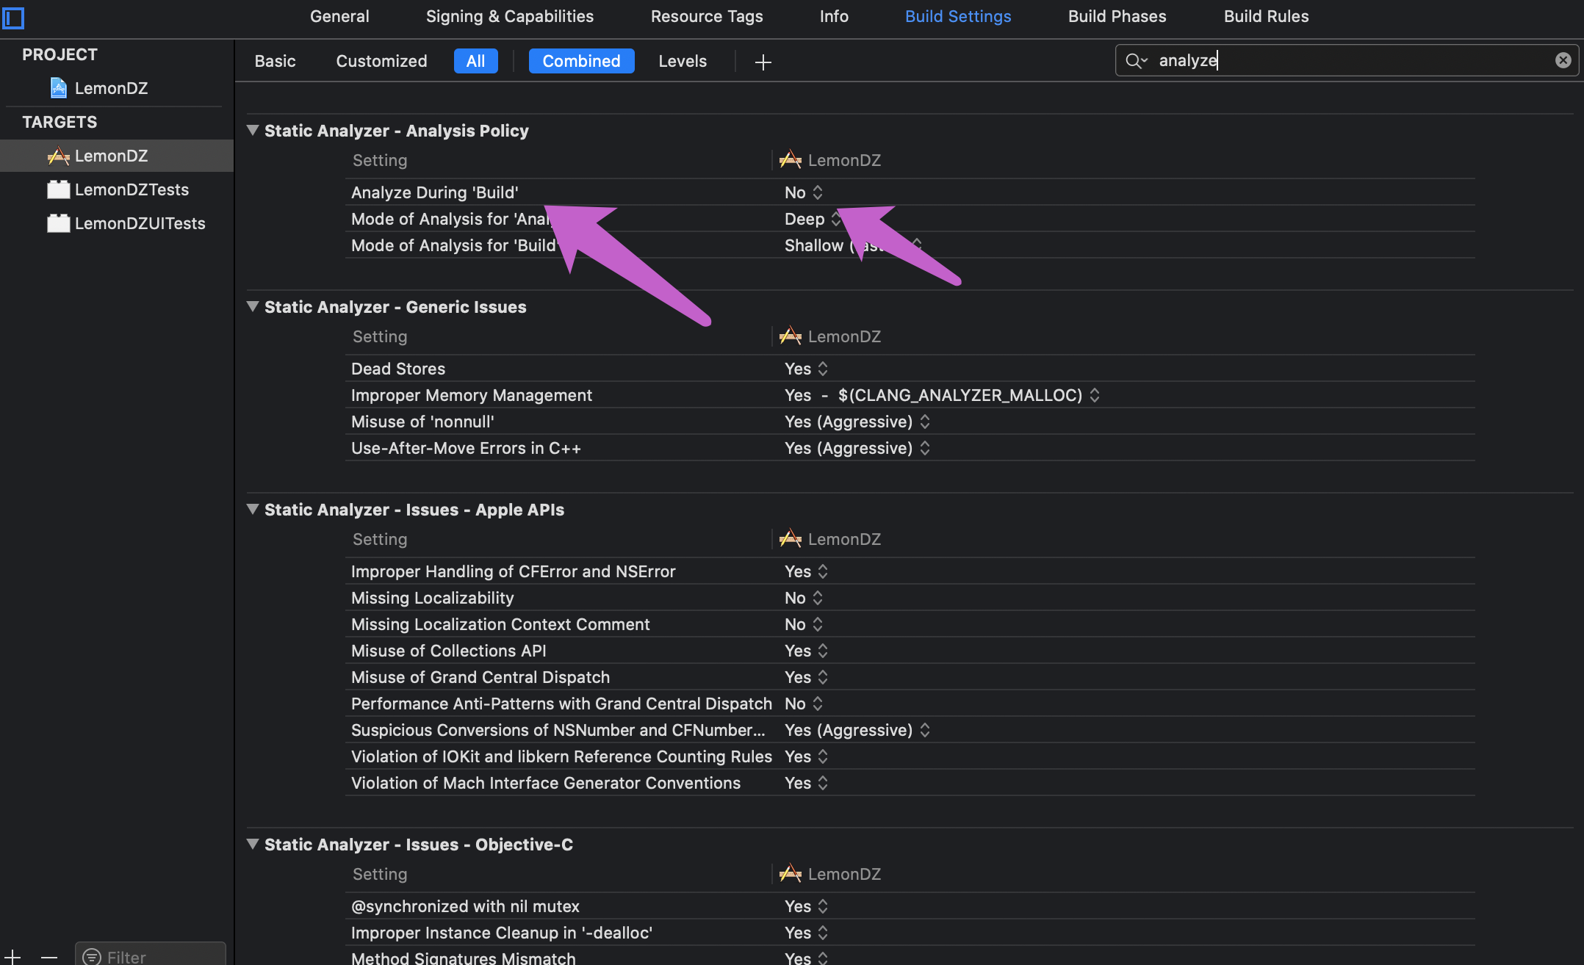The image size is (1584, 965).
Task: Clear the analyze search field
Action: pos(1563,60)
